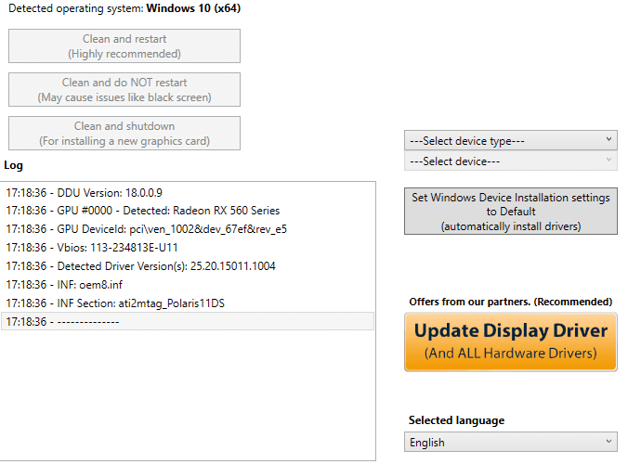Choose Clean and do NOT restart

[124, 90]
